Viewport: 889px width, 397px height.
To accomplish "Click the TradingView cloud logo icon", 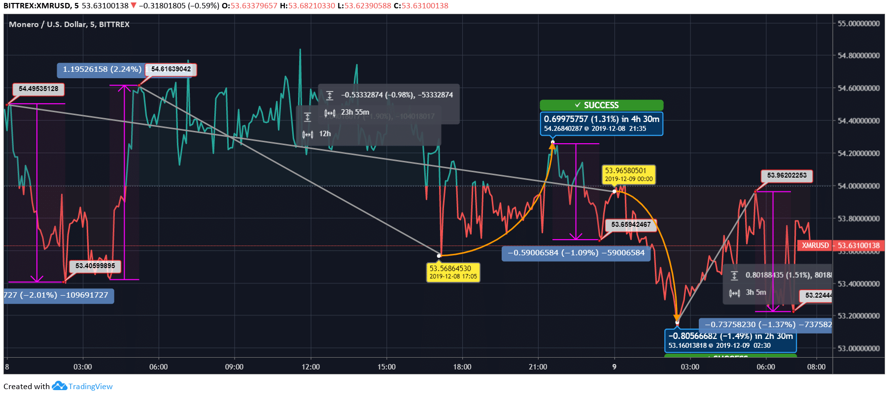I will 59,386.
